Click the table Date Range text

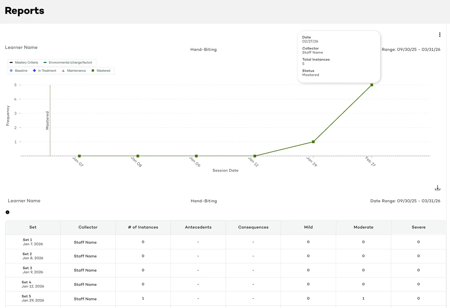[405, 201]
